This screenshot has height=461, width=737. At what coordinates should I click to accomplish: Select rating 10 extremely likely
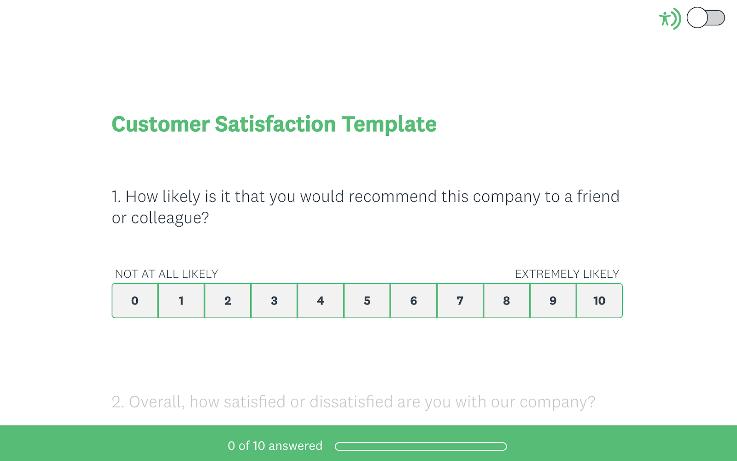599,301
